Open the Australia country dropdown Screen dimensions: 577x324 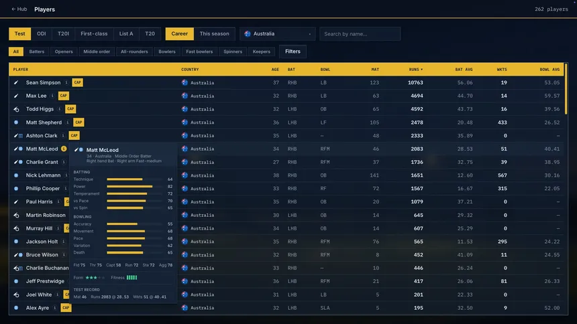[x=278, y=33]
